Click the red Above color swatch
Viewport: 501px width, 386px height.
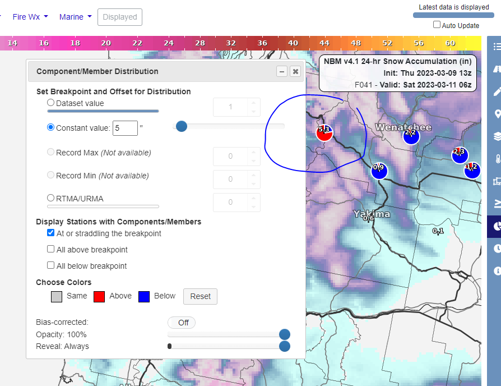pos(99,296)
